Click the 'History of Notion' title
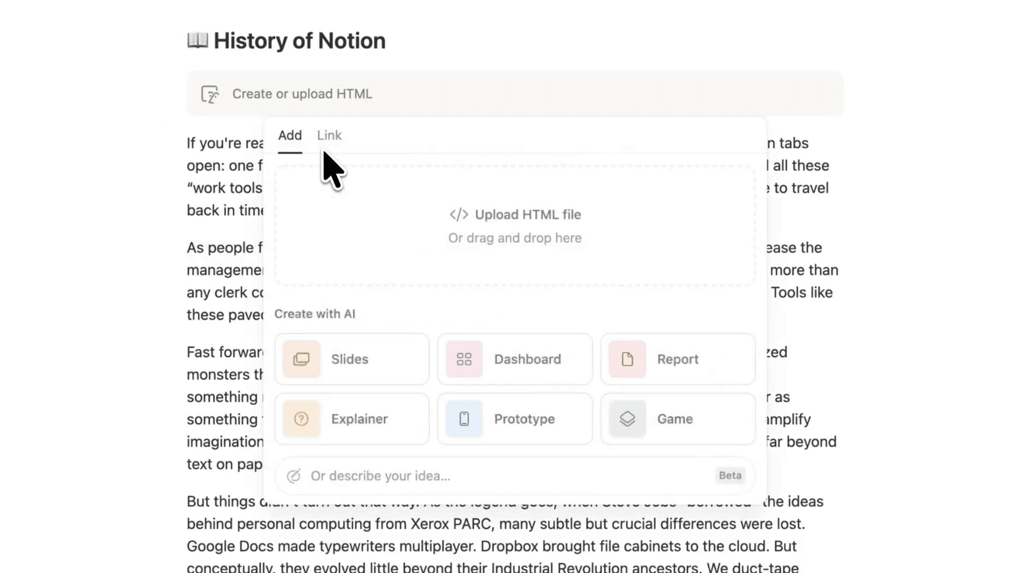 tap(299, 40)
